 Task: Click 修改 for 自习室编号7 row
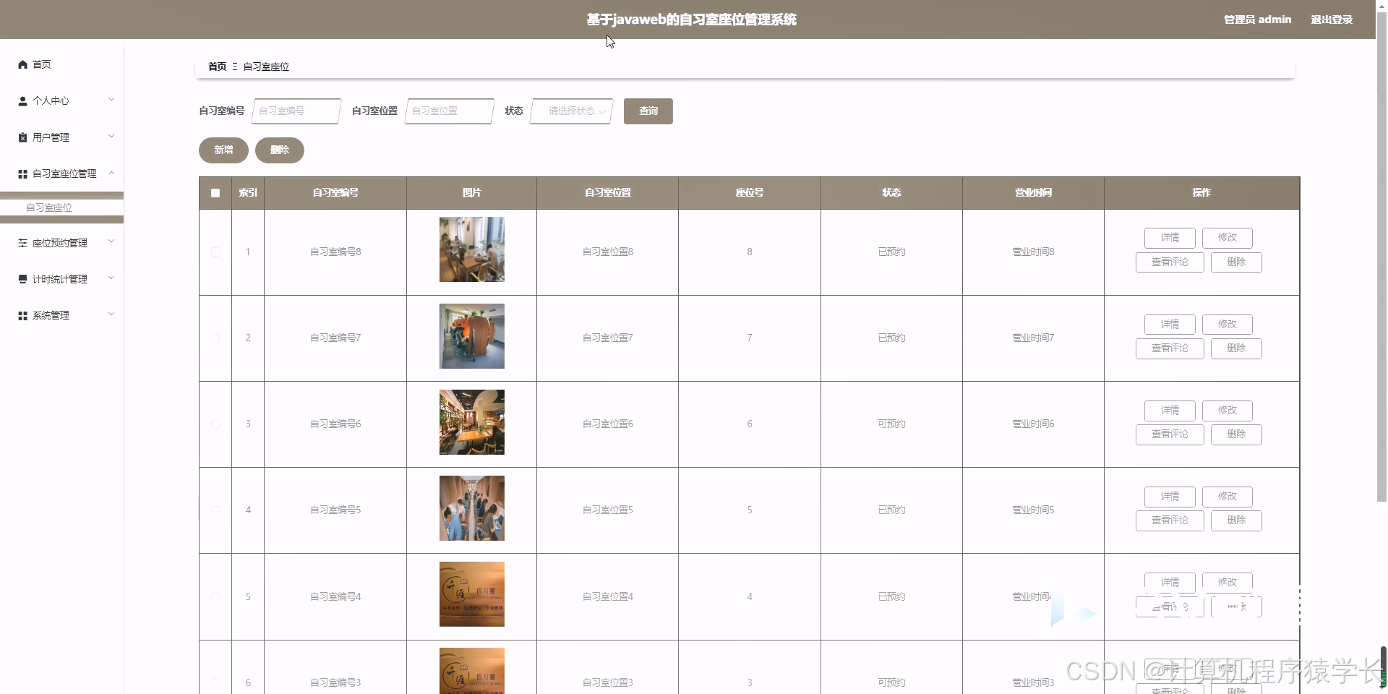pyautogui.click(x=1228, y=325)
